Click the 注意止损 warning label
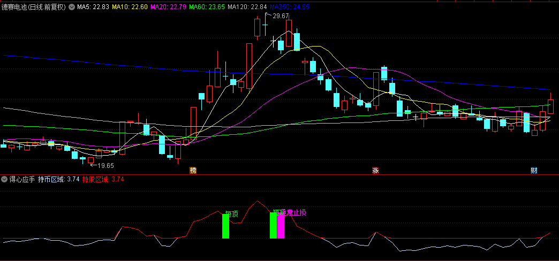 click(293, 212)
